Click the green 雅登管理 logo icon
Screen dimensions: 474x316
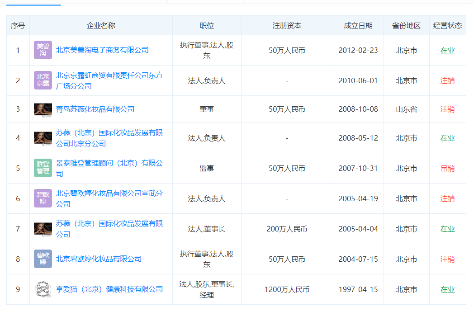click(x=43, y=168)
